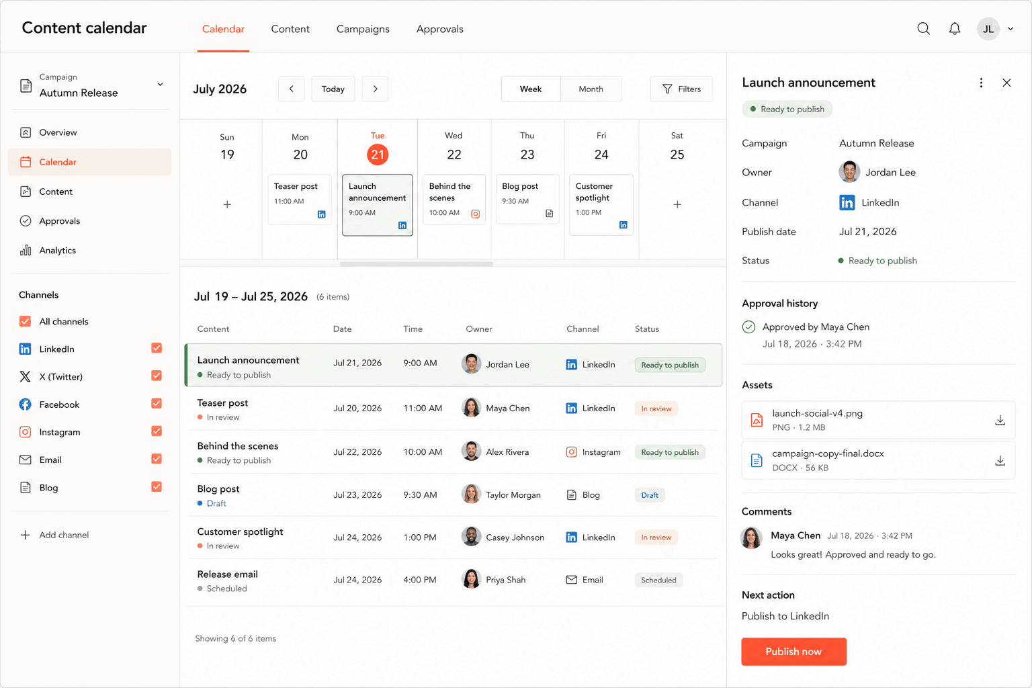Click the LinkedIn channel icon in panel
This screenshot has width=1032, height=688.
[x=847, y=202]
